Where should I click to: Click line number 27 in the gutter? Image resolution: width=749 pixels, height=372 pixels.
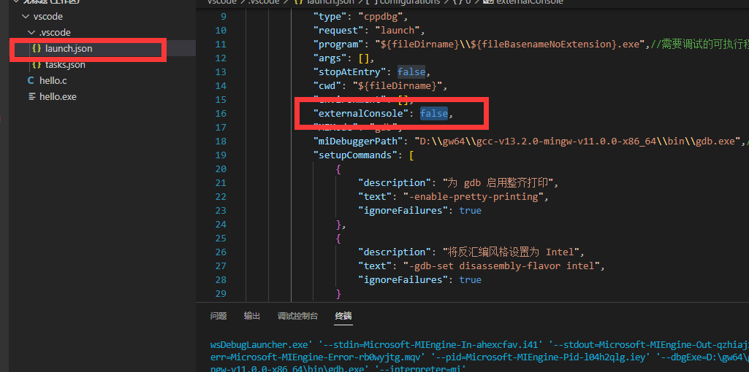(221, 266)
